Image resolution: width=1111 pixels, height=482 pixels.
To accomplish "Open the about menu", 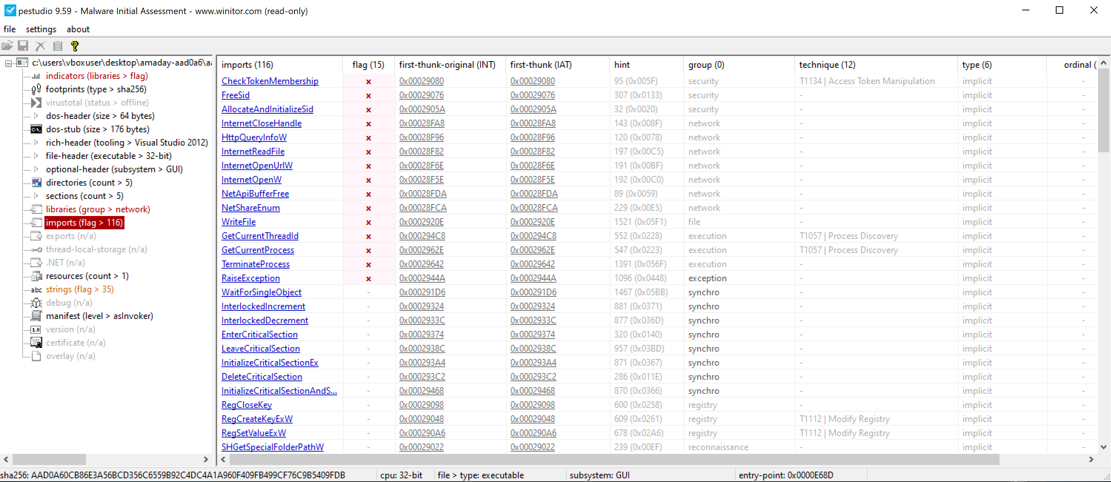I will [78, 29].
